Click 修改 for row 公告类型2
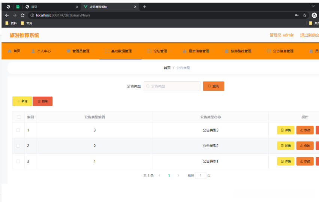The width and height of the screenshot is (319, 202). pos(305,146)
